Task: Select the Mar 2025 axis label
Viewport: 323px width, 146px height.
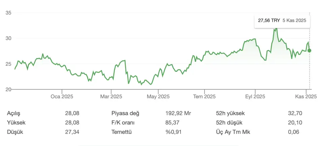Action: click(x=111, y=97)
